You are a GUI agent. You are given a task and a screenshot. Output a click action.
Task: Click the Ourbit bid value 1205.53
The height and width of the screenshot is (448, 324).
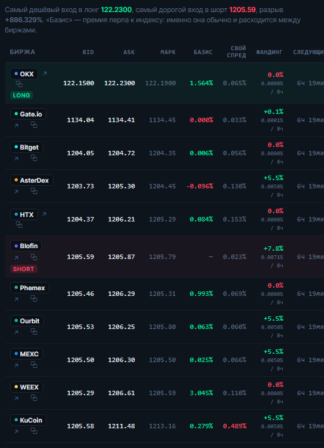click(81, 327)
